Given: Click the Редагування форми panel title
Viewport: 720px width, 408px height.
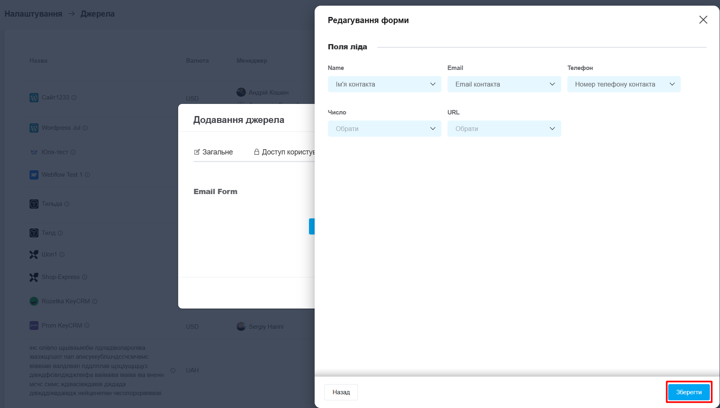Looking at the screenshot, I should tap(368, 20).
